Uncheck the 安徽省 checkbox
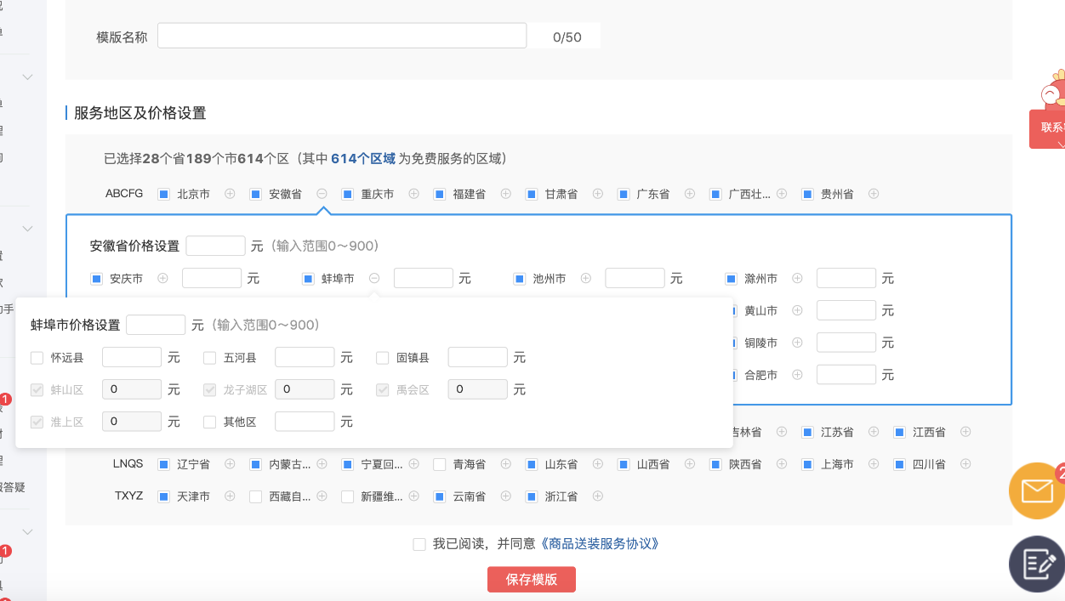Screen dimensions: 1065x601 click(255, 194)
